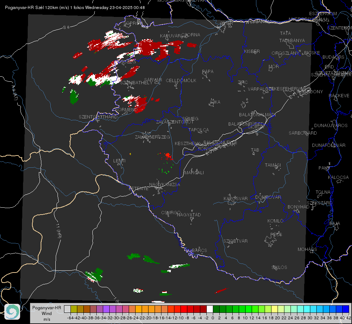The height and width of the screenshot is (324, 352).
Task: Click the SARVAR city label
Action: (x=153, y=80)
